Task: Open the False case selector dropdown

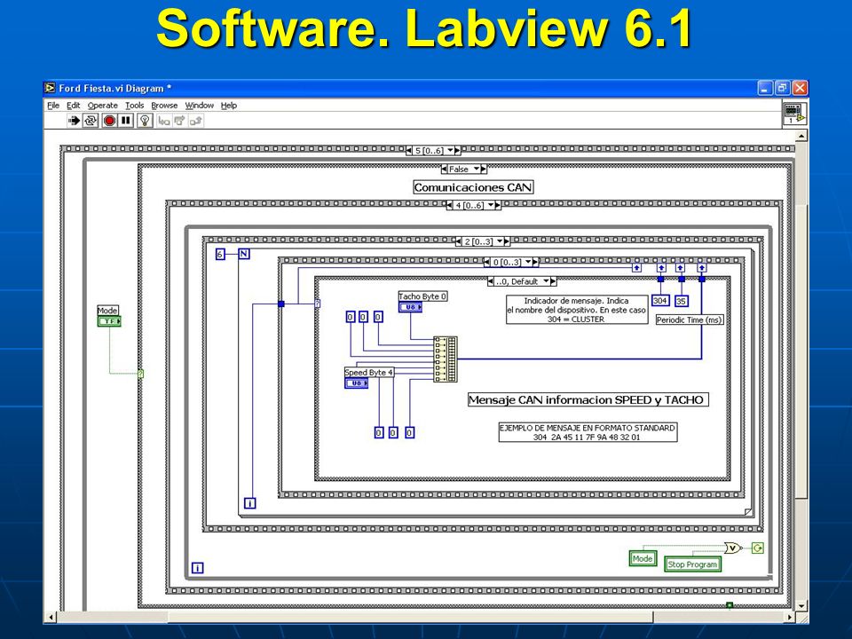Action: point(476,169)
